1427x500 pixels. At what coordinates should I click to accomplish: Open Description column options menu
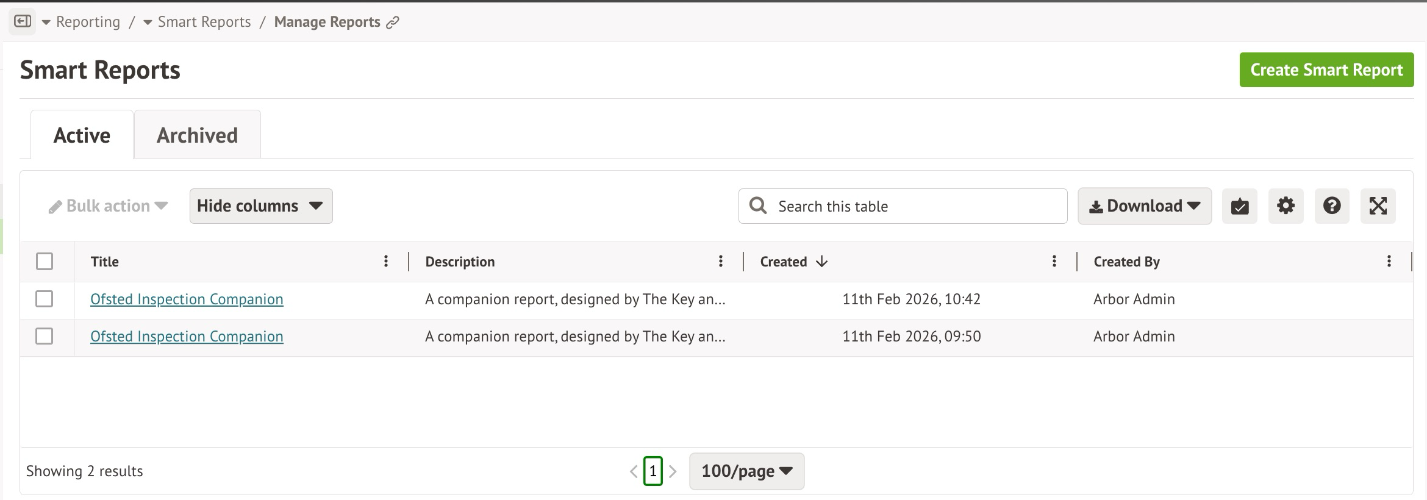pos(720,262)
